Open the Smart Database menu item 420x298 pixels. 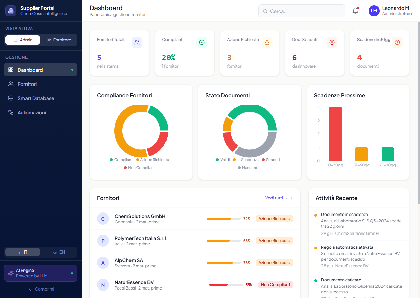[x=41, y=98]
